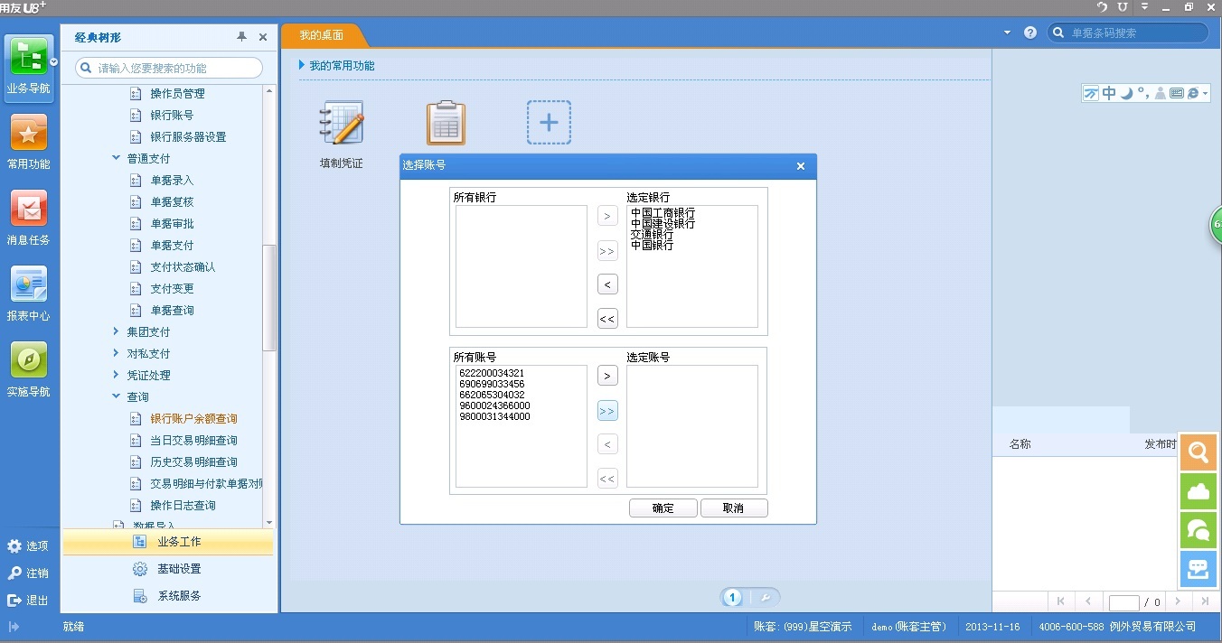Open the green cloud side icon

pyautogui.click(x=1198, y=491)
